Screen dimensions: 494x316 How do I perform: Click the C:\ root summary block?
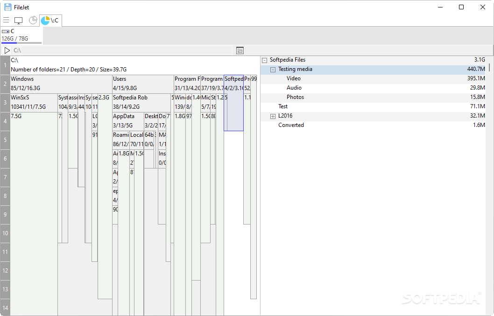[135, 65]
